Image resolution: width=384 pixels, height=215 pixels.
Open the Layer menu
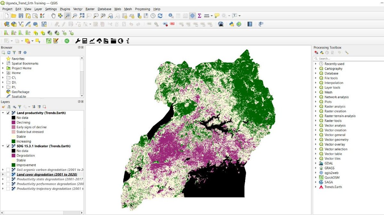38,9
